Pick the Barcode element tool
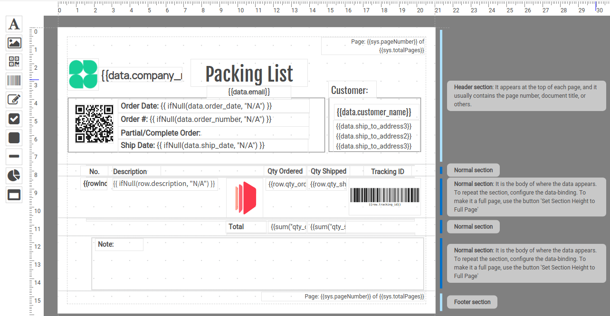The image size is (610, 316). pyautogui.click(x=14, y=81)
